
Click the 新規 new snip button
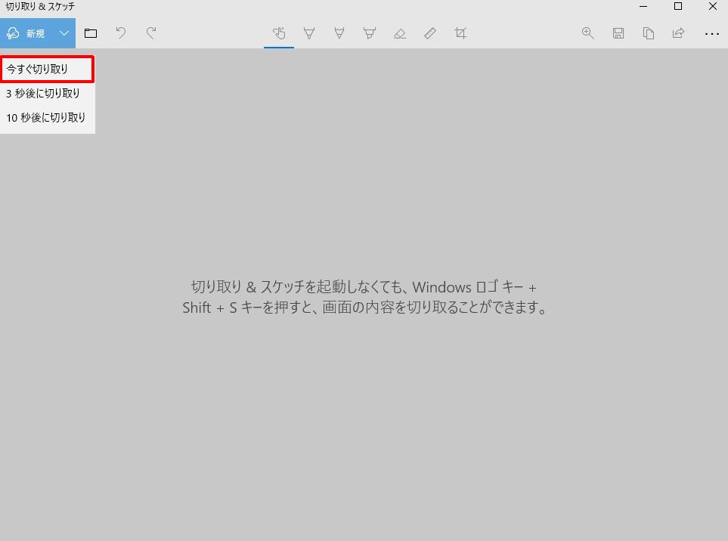(x=26, y=33)
